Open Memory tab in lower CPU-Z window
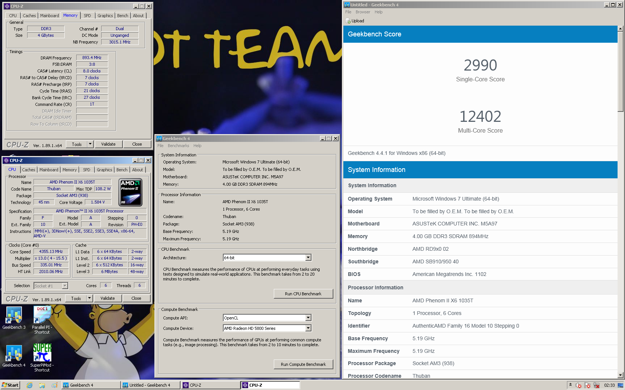 pos(70,170)
